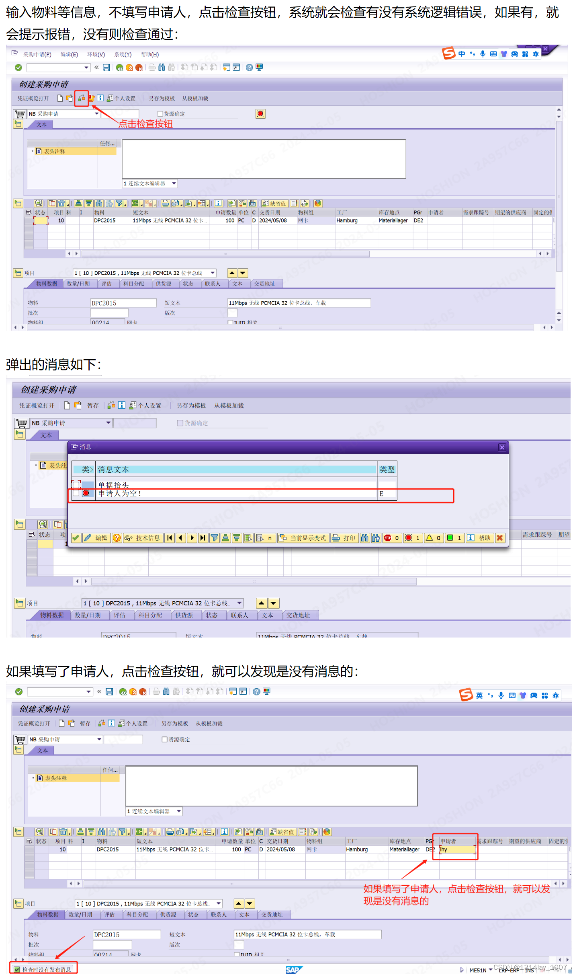
Task: Click the header text editor area, first screenshot
Action: (264, 159)
